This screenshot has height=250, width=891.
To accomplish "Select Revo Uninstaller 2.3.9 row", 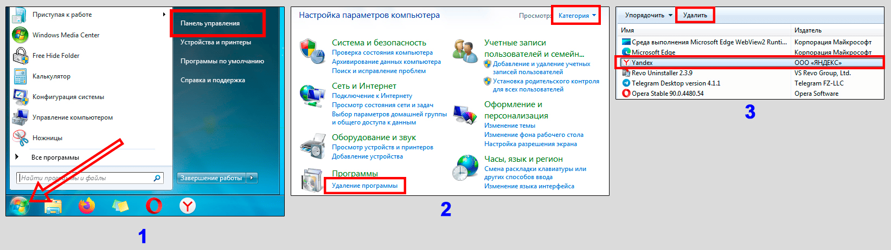I will [x=751, y=73].
